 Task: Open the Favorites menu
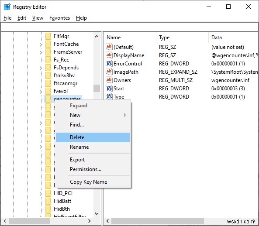tap(60, 18)
